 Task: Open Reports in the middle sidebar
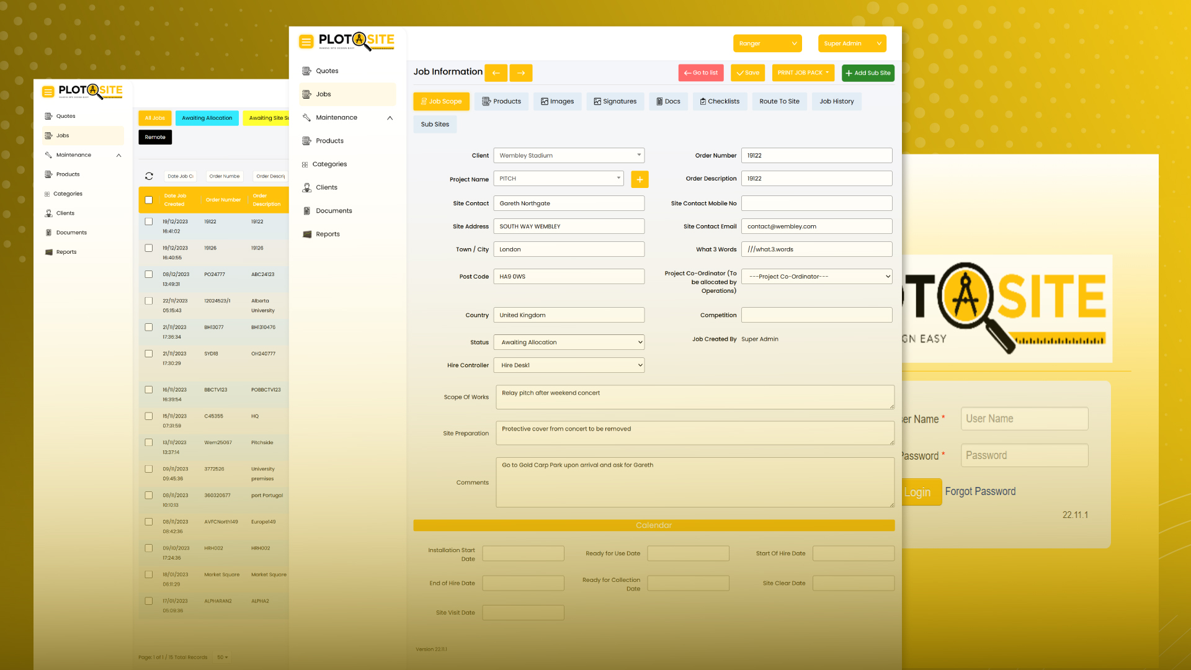tap(328, 234)
